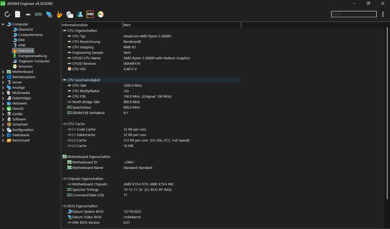
Task: Select the Command Rate (CR) row
Action: (x=151, y=195)
